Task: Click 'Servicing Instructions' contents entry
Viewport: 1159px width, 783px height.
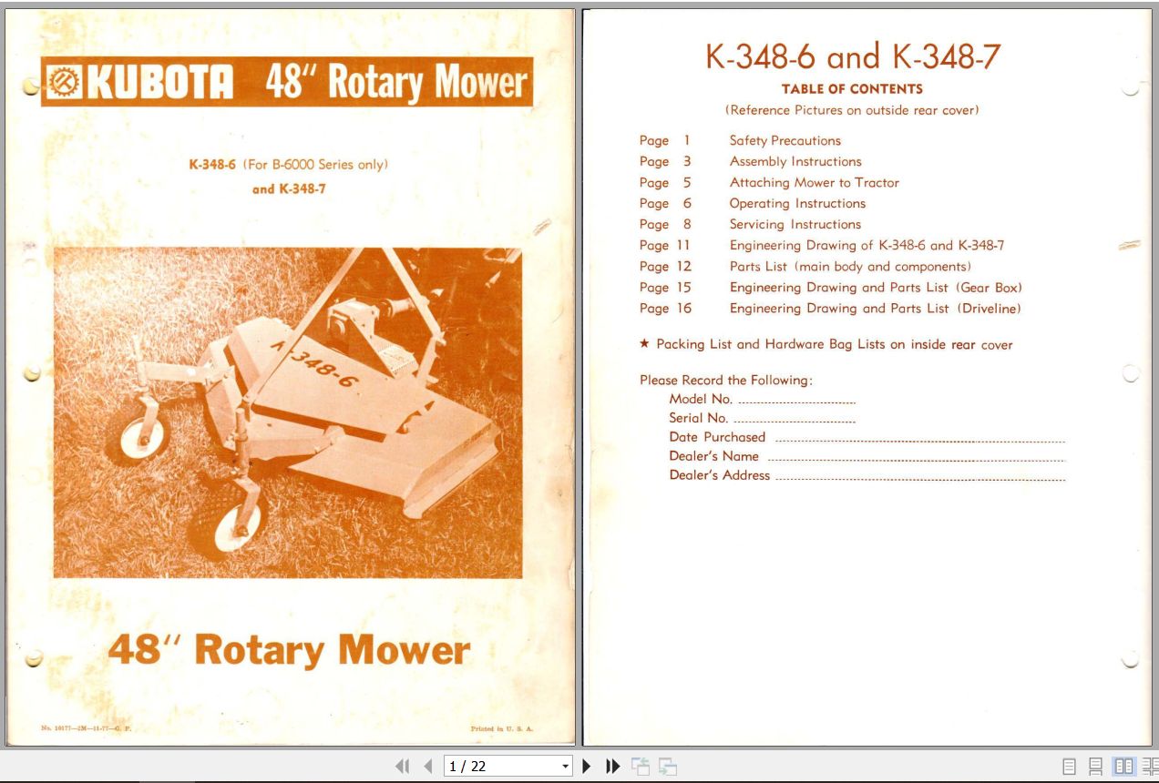Action: [x=795, y=224]
